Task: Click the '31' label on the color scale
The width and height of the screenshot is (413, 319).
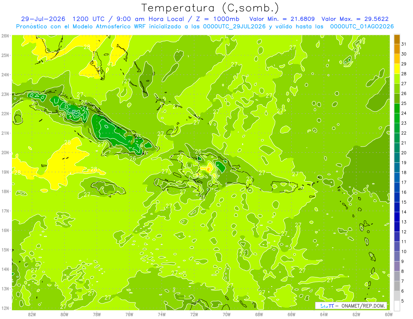Action: (x=404, y=44)
